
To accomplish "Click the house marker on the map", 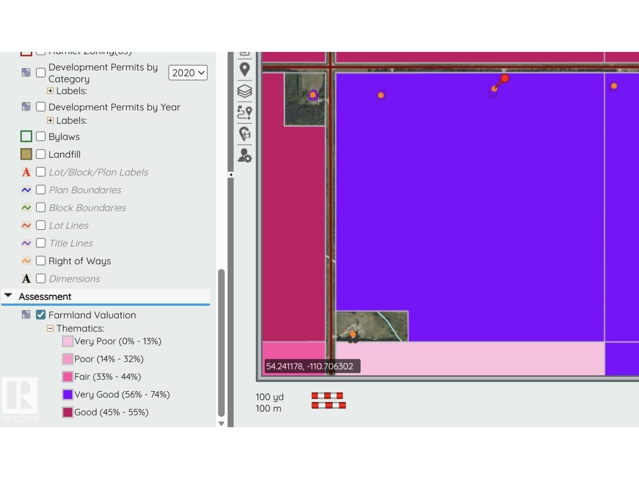I will click(313, 96).
